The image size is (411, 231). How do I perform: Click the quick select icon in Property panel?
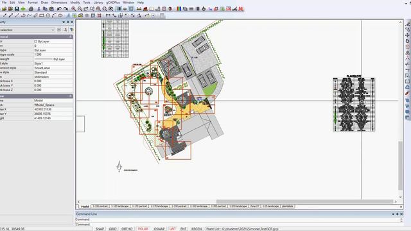[x=66, y=30]
